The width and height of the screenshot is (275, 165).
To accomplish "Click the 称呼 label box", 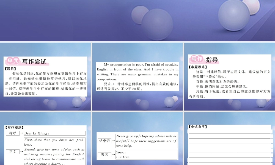I will coord(12,133).
